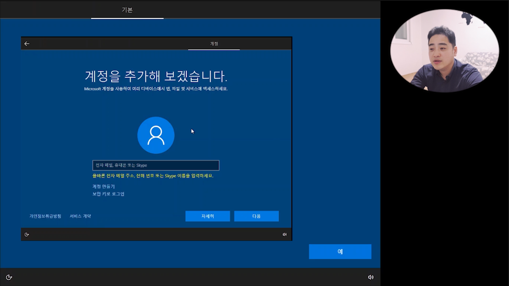
Task: Select the 계정 tab in dialog
Action: pos(214,44)
